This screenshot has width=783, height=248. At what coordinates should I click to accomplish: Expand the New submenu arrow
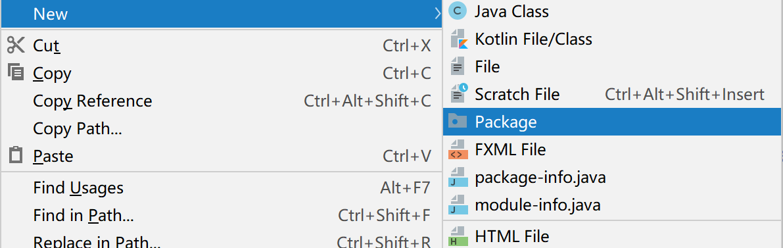click(437, 14)
